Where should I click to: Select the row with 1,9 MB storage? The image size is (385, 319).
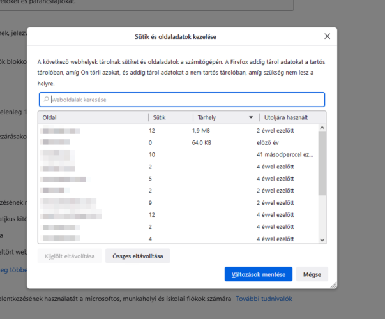pyautogui.click(x=179, y=131)
